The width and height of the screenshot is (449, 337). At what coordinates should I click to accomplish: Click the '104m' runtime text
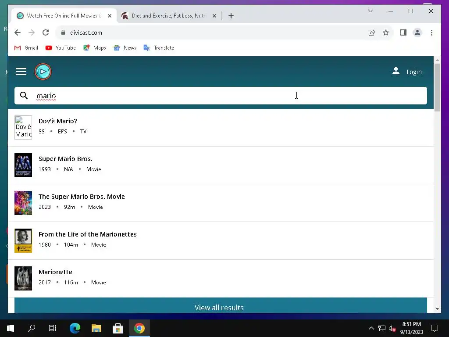click(71, 245)
